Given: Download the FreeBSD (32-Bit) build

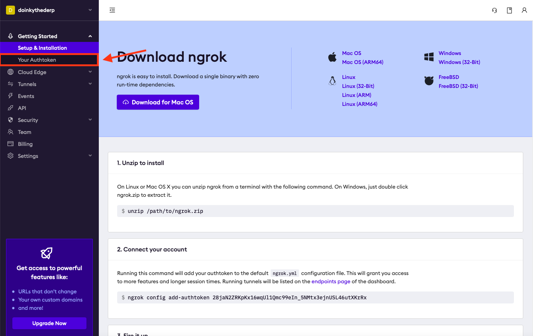Looking at the screenshot, I should 458,86.
